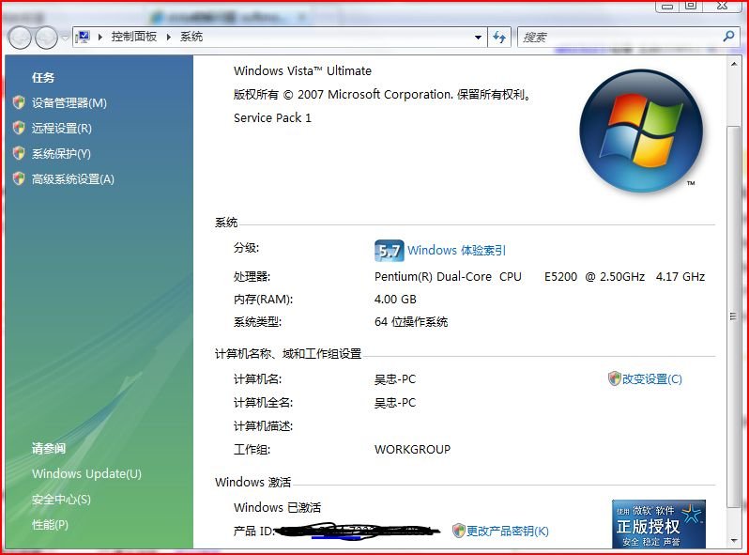The width and height of the screenshot is (749, 555).
Task: Select 控制面板 breadcrumb in address bar
Action: pos(133,37)
